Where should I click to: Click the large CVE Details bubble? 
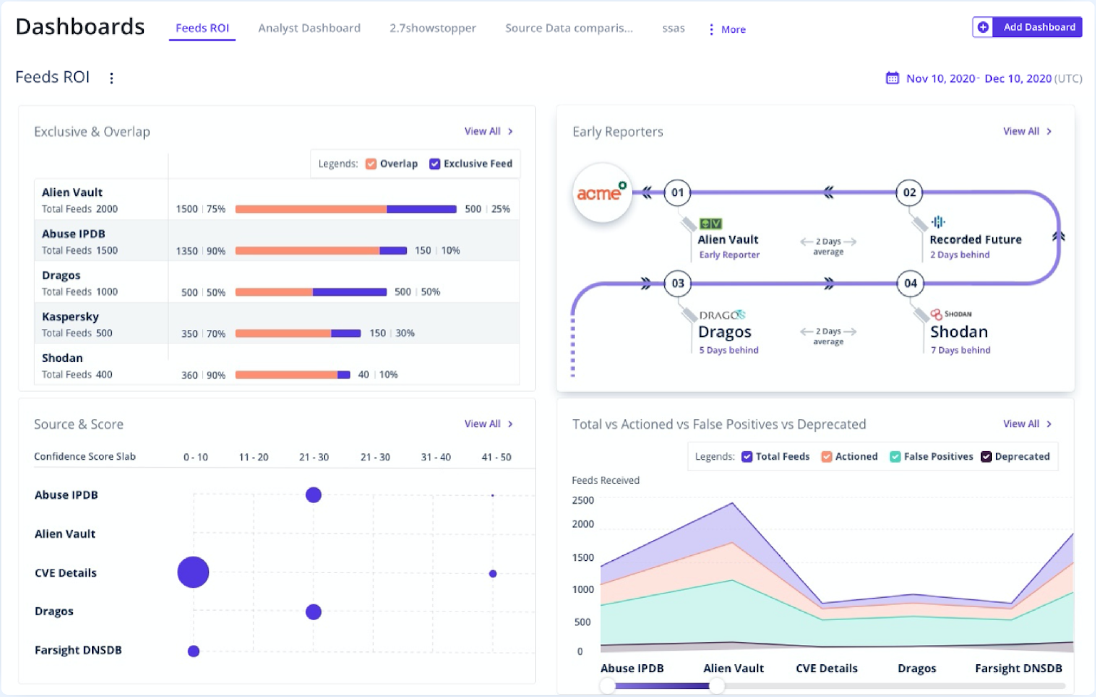click(193, 572)
